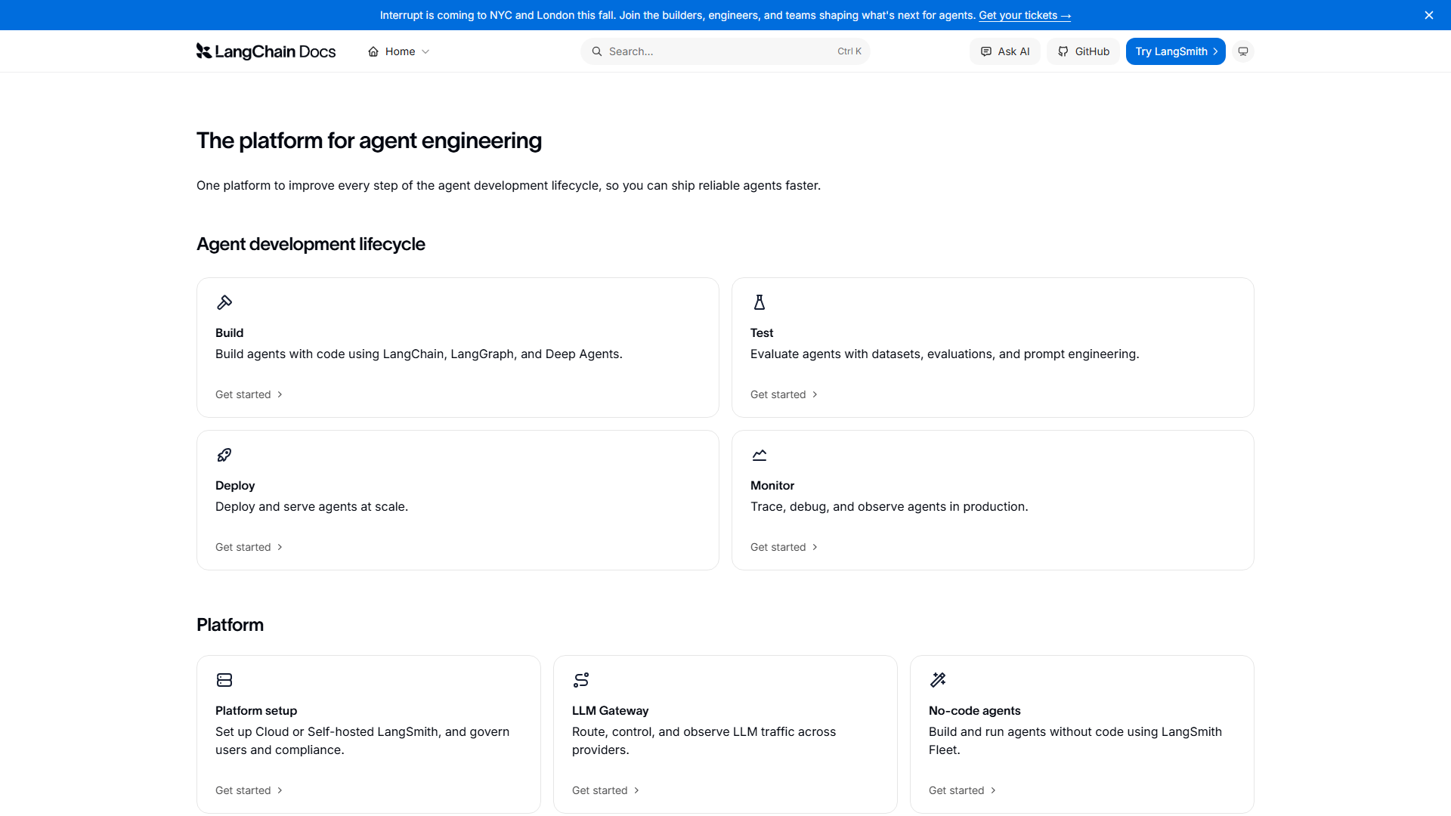Click Get started under Monitor

click(x=784, y=547)
